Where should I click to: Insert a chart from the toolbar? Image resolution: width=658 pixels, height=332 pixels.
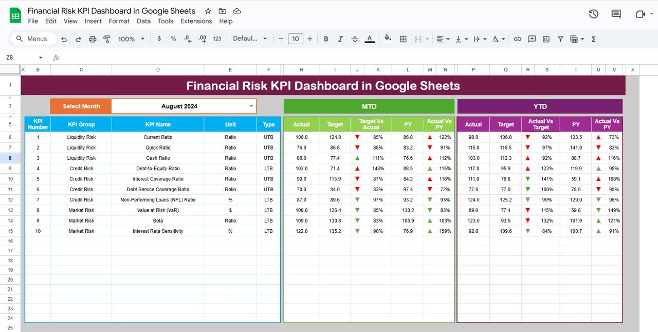click(545, 39)
